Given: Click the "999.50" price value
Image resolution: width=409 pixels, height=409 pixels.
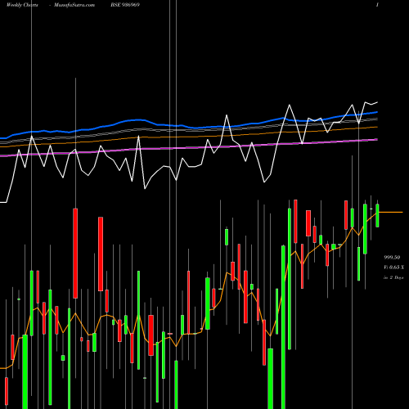Looking at the screenshot, I should 392,258.
